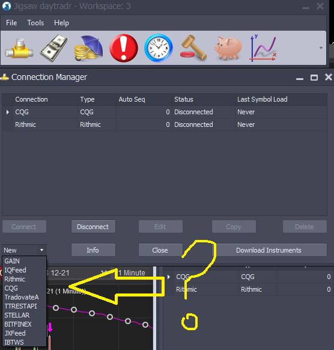The height and width of the screenshot is (350, 334).
Task: Click the dollar bills toolbar icon
Action: [53, 48]
